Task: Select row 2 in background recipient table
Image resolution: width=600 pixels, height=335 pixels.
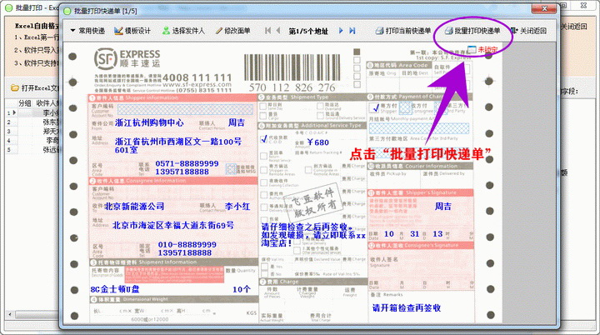Action: coord(32,122)
